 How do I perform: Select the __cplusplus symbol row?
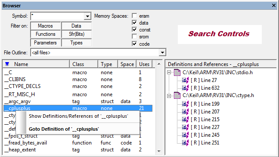tap(78, 108)
